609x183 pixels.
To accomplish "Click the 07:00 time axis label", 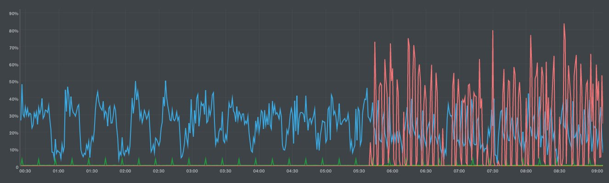I will tap(459, 171).
